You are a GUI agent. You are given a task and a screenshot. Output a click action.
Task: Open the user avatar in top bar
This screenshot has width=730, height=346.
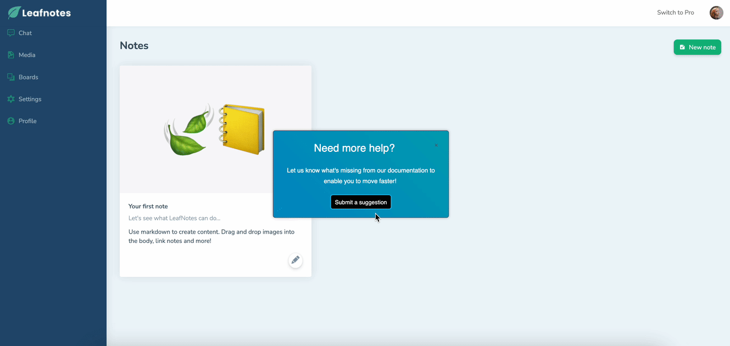716,13
